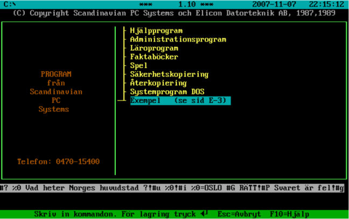Select the Spel menu item
This screenshot has width=349, height=219.
pos(139,65)
